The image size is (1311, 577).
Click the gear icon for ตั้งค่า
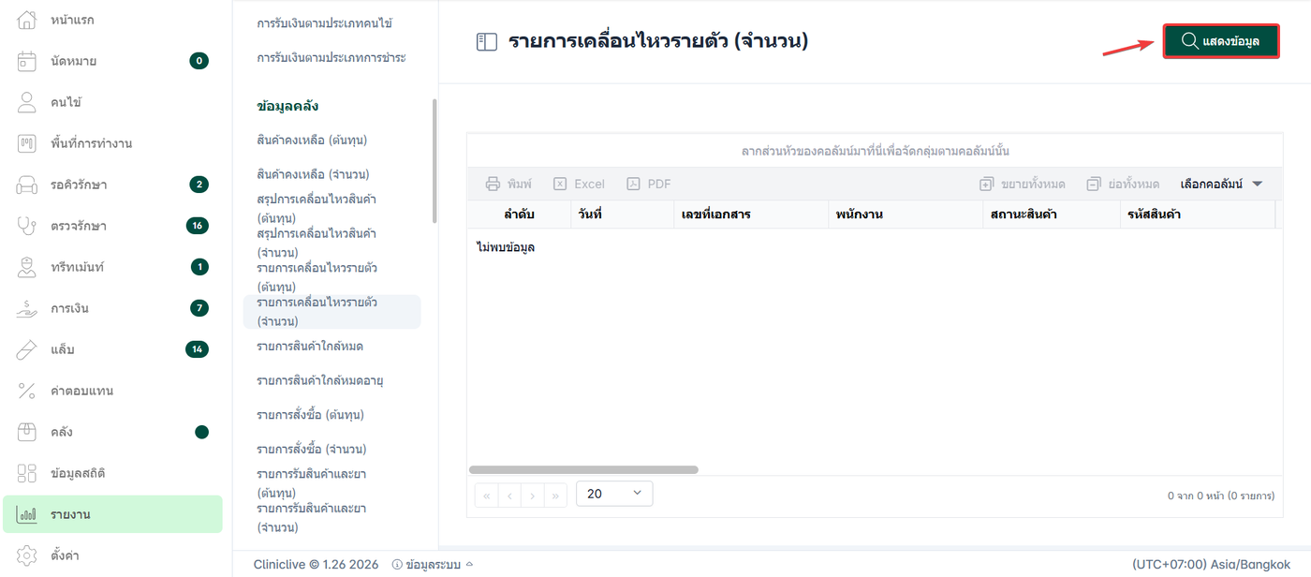click(x=27, y=555)
